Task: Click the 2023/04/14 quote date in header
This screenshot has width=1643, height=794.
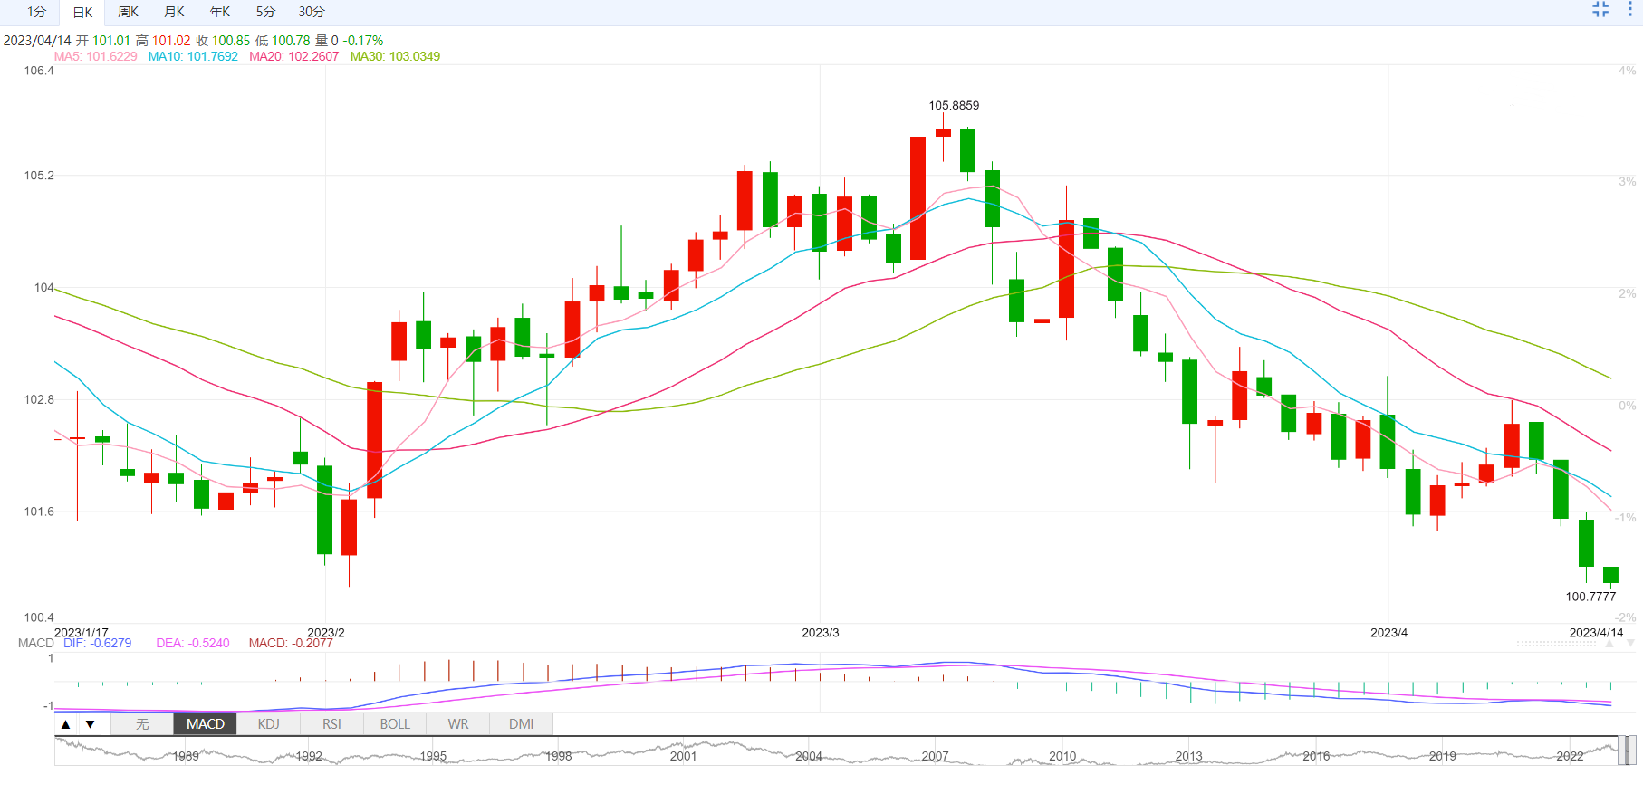Action: click(x=37, y=41)
